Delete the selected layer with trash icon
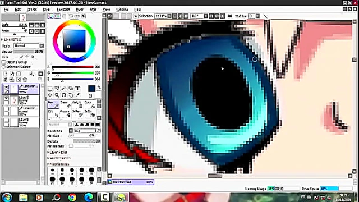Image resolution: width=359 pixels, height=202 pixels. (25, 80)
